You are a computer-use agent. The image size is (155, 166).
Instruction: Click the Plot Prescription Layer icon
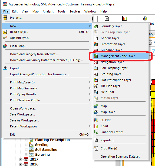click(x=96, y=80)
